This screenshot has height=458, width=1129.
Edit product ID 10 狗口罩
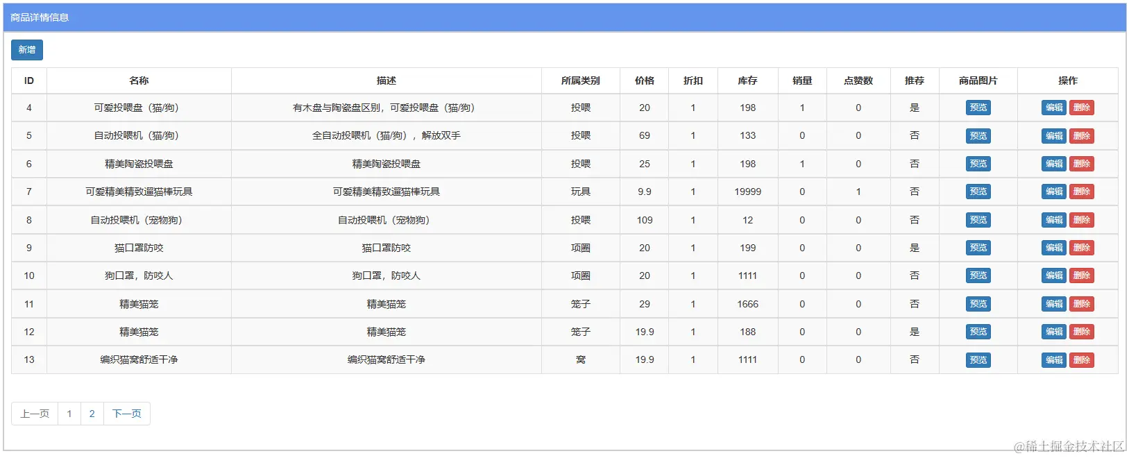coord(1053,275)
